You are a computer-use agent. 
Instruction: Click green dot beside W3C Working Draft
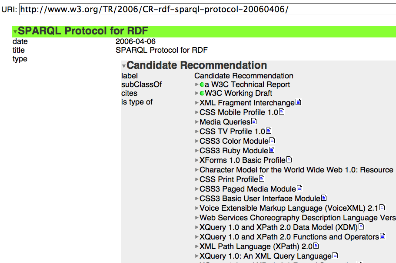click(202, 94)
